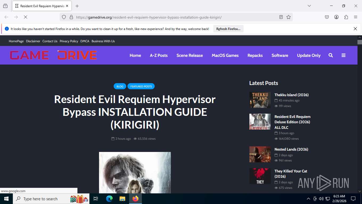Open the notifications action center
The width and height of the screenshot is (362, 204).
353,199
